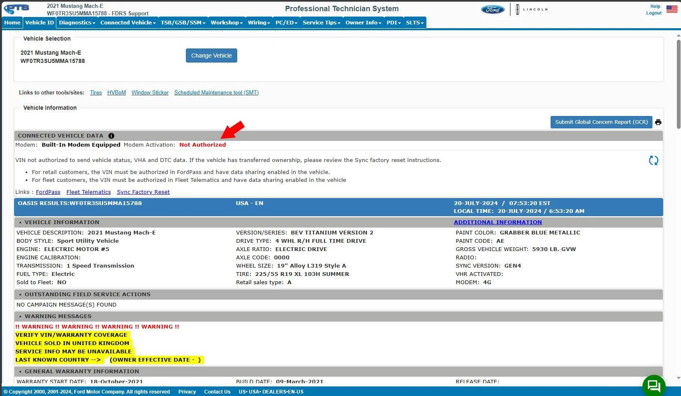Image resolution: width=681 pixels, height=396 pixels.
Task: Open the HVBoM link
Action: coord(116,93)
